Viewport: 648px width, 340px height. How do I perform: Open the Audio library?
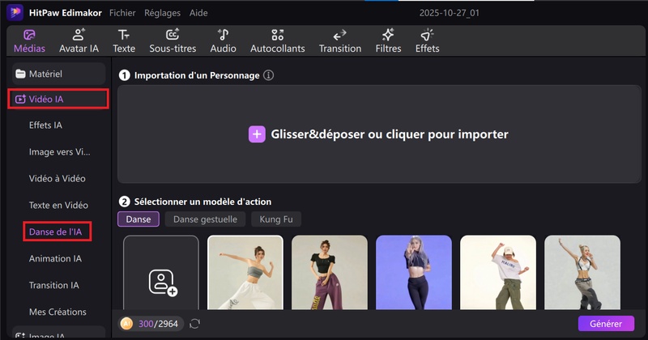224,41
